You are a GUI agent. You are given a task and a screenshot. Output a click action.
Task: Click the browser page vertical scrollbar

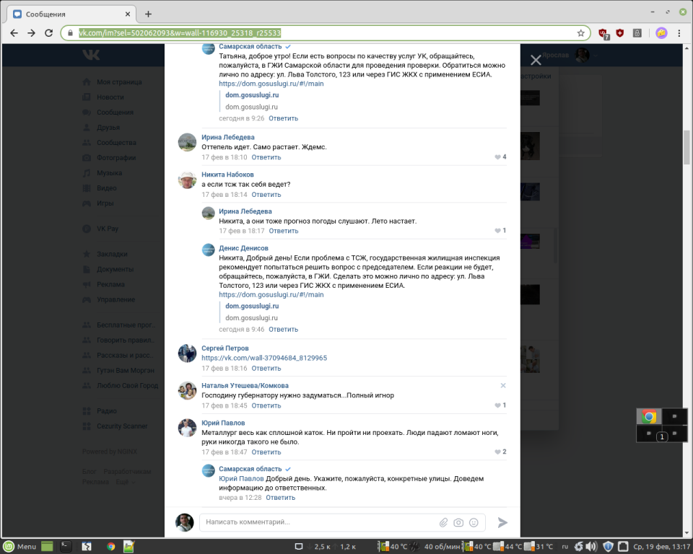click(x=687, y=144)
